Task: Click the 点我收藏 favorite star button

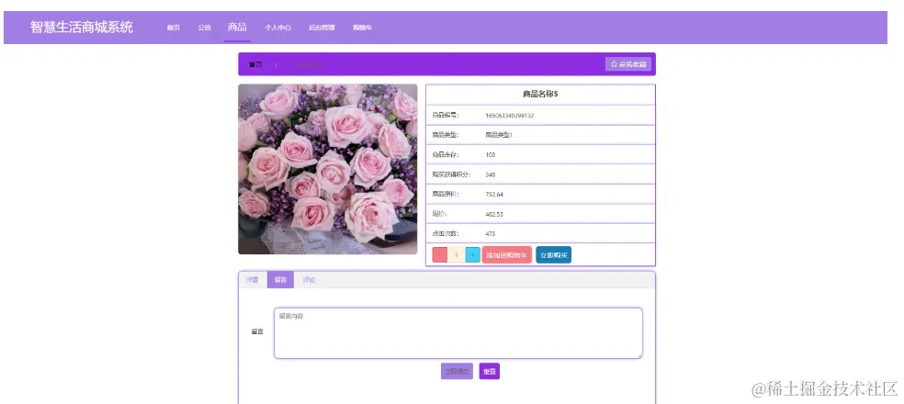Action: [627, 64]
